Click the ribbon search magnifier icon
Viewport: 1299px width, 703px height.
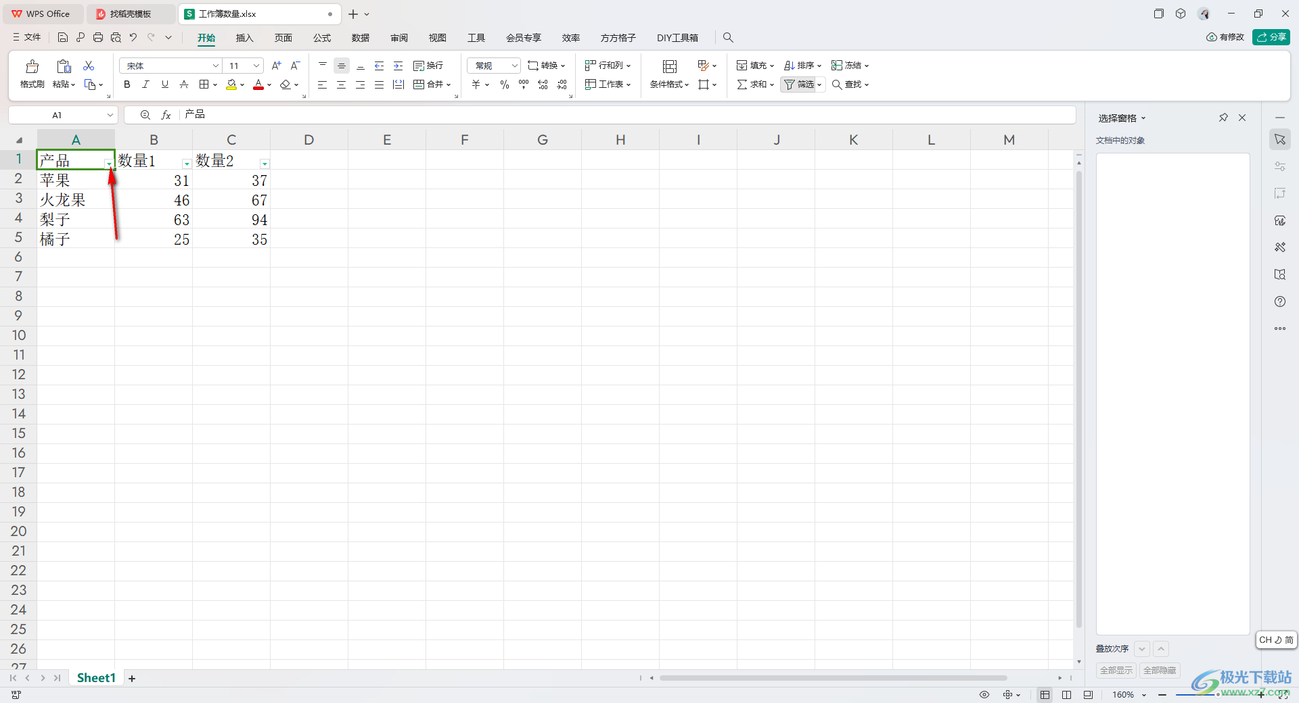pyautogui.click(x=728, y=37)
